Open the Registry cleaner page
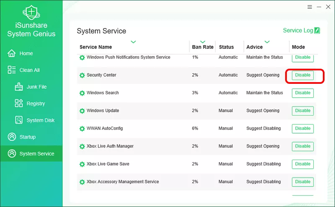This screenshot has height=207, width=335. (x=35, y=103)
